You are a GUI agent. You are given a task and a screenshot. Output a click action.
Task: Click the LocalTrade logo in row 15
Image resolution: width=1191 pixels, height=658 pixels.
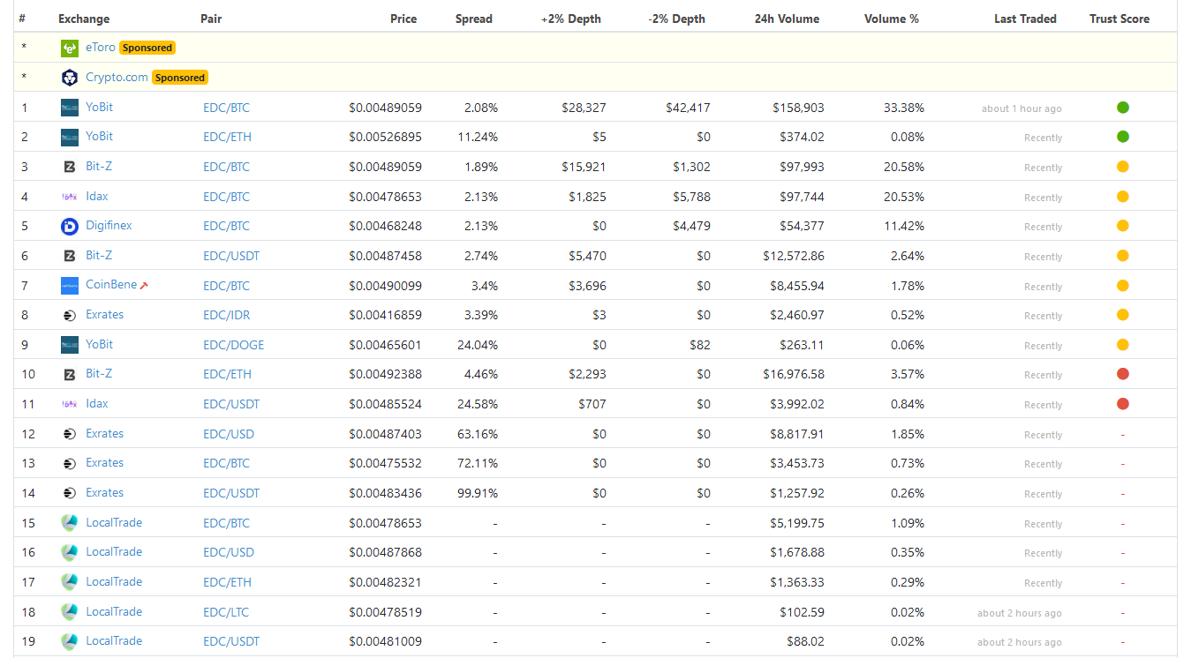coord(70,522)
